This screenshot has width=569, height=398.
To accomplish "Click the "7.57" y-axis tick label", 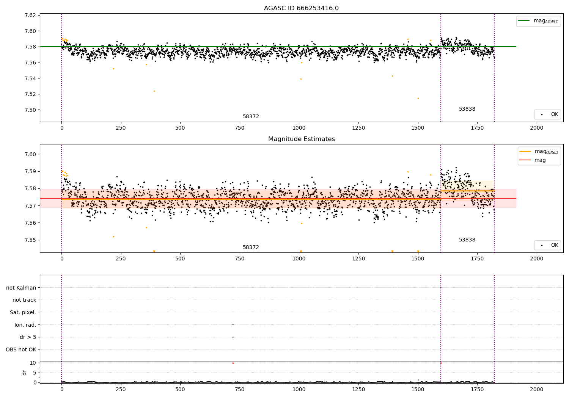I will click(x=30, y=206).
